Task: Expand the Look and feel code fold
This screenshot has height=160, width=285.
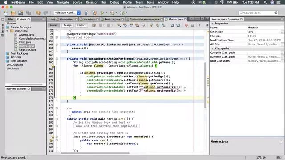Action: click(x=57, y=126)
